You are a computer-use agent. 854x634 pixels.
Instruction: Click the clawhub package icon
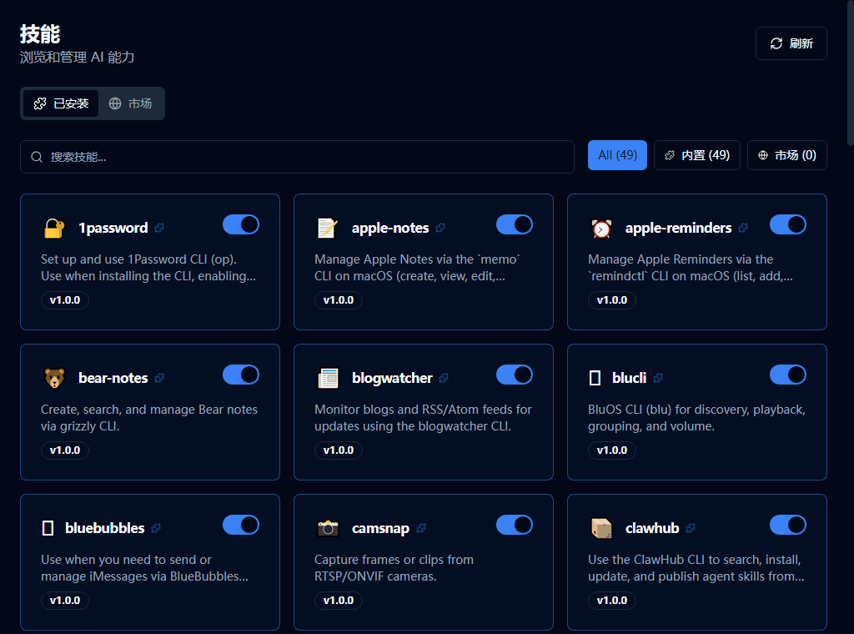pos(600,529)
